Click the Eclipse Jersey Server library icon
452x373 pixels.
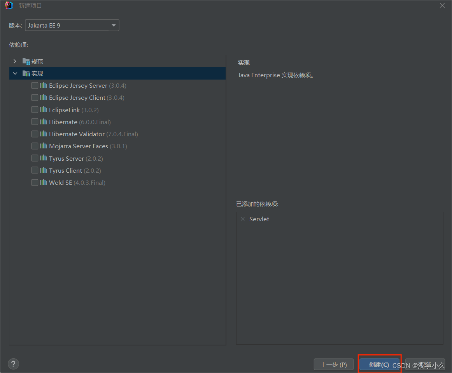pyautogui.click(x=44, y=85)
